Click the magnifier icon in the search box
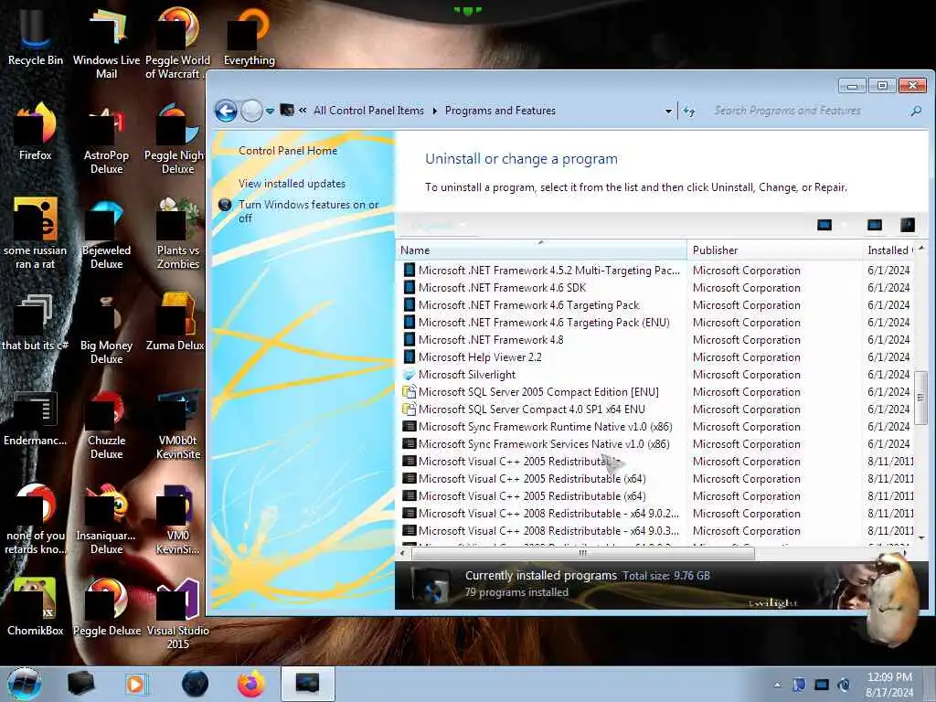This screenshot has width=936, height=702. [x=916, y=111]
